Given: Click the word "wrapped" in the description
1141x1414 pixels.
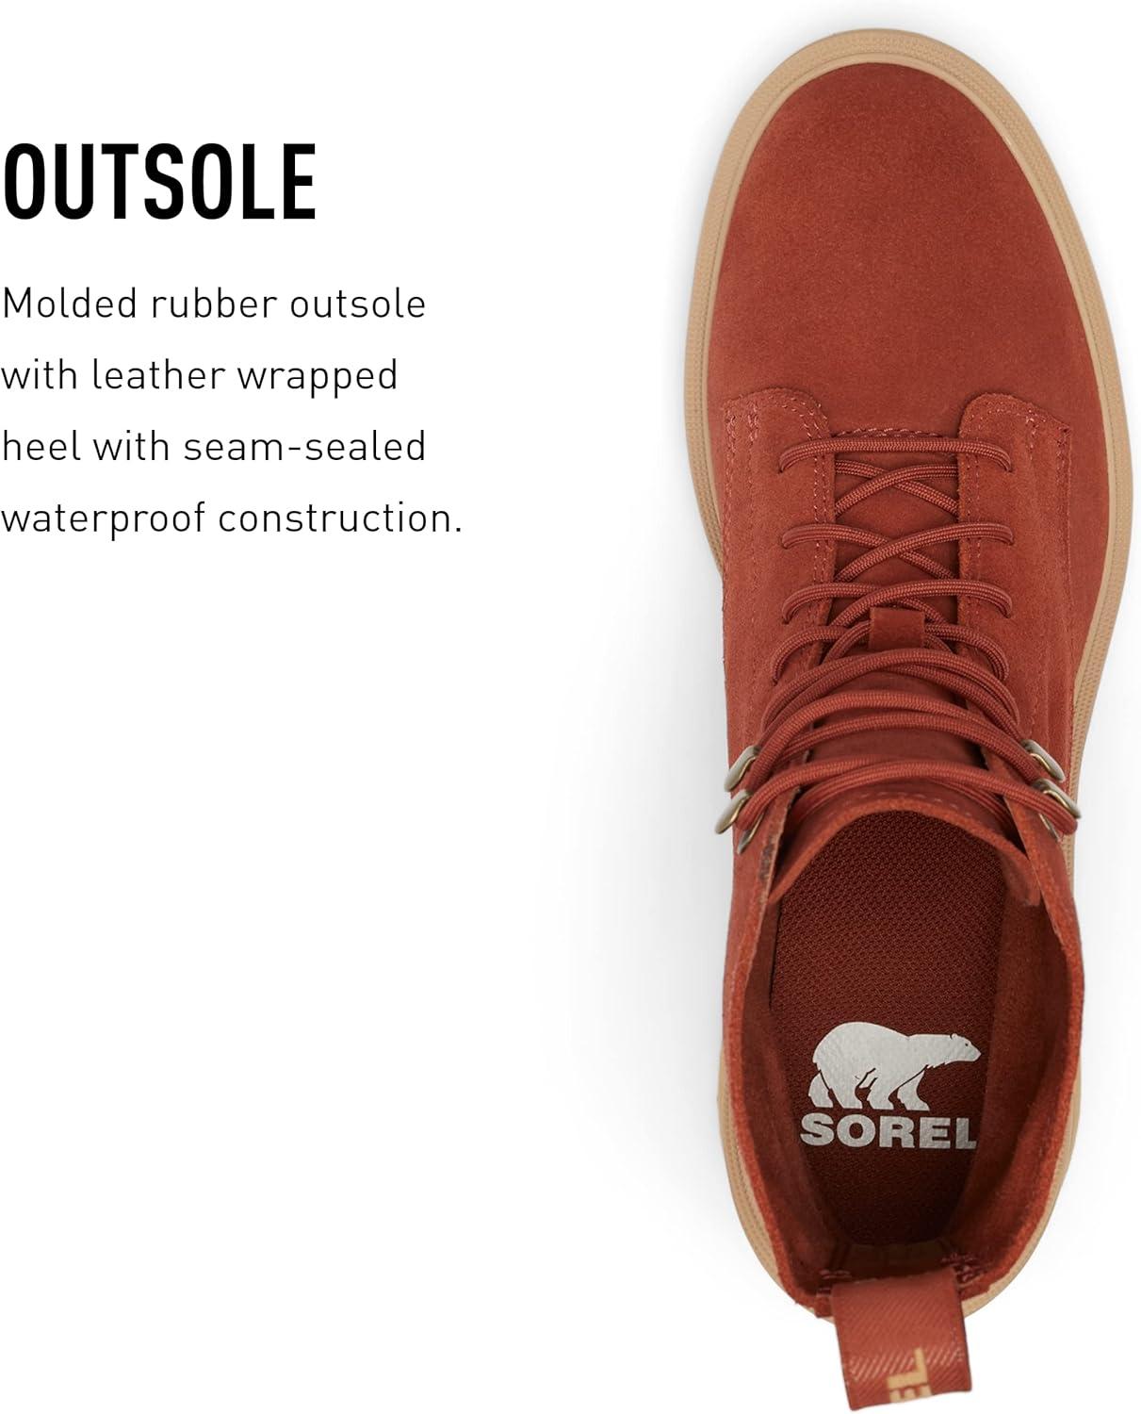Looking at the screenshot, I should pos(317,377).
